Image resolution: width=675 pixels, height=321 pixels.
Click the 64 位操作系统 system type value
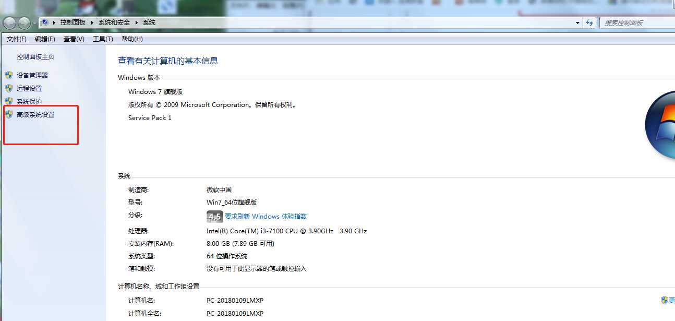pos(227,256)
